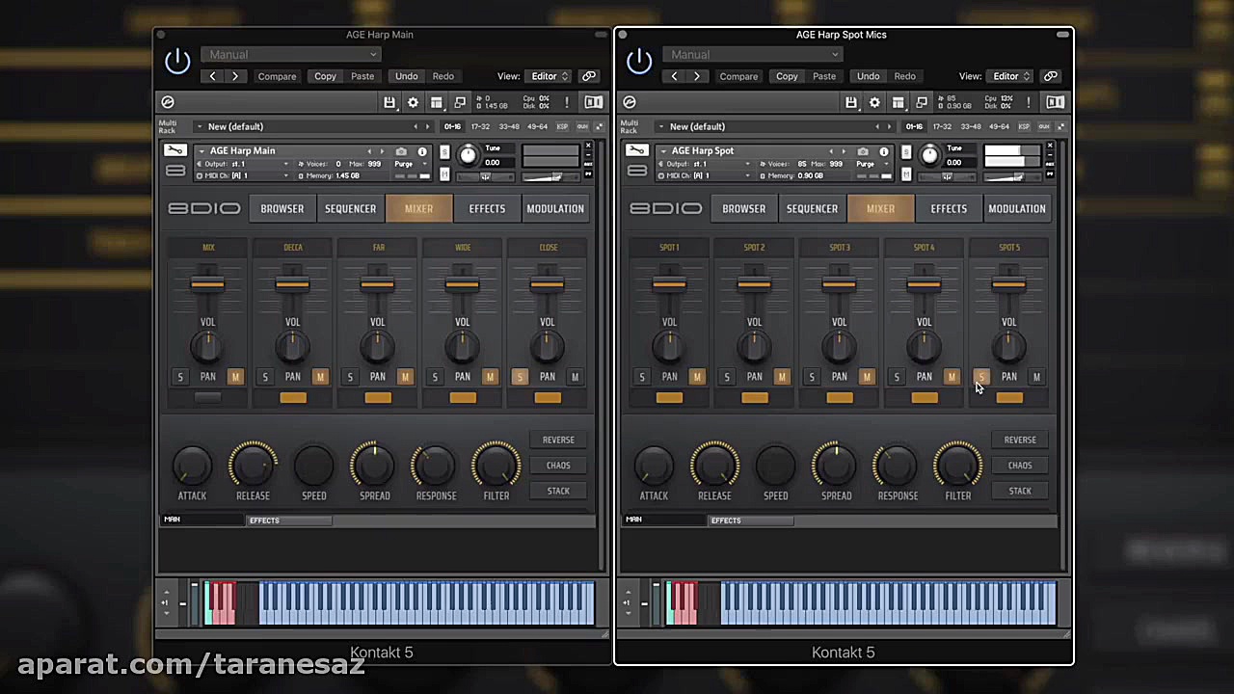
Task: Switch to SEQUENCER tab in Harp Main window
Action: point(350,208)
